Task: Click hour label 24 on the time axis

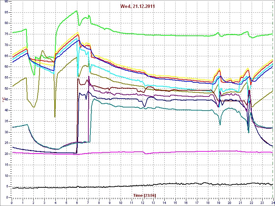Action: (x=273, y=202)
